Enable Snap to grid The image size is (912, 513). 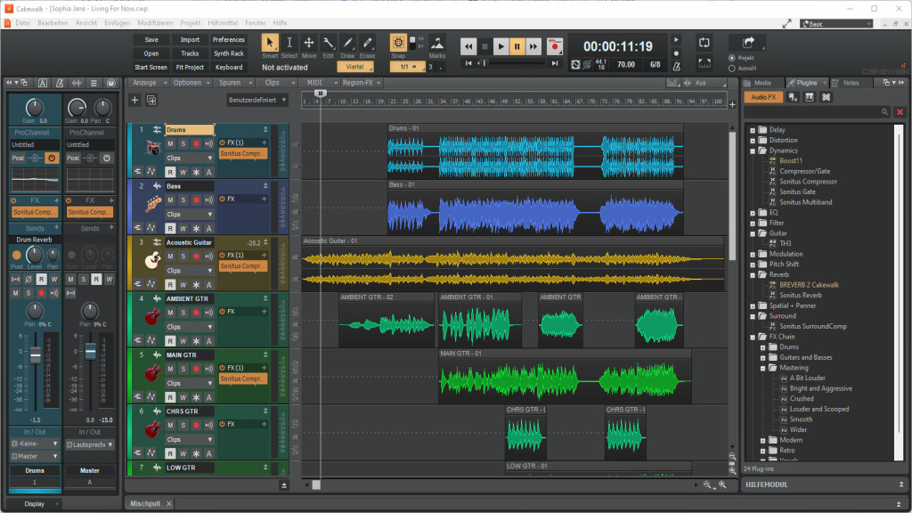tap(396, 42)
